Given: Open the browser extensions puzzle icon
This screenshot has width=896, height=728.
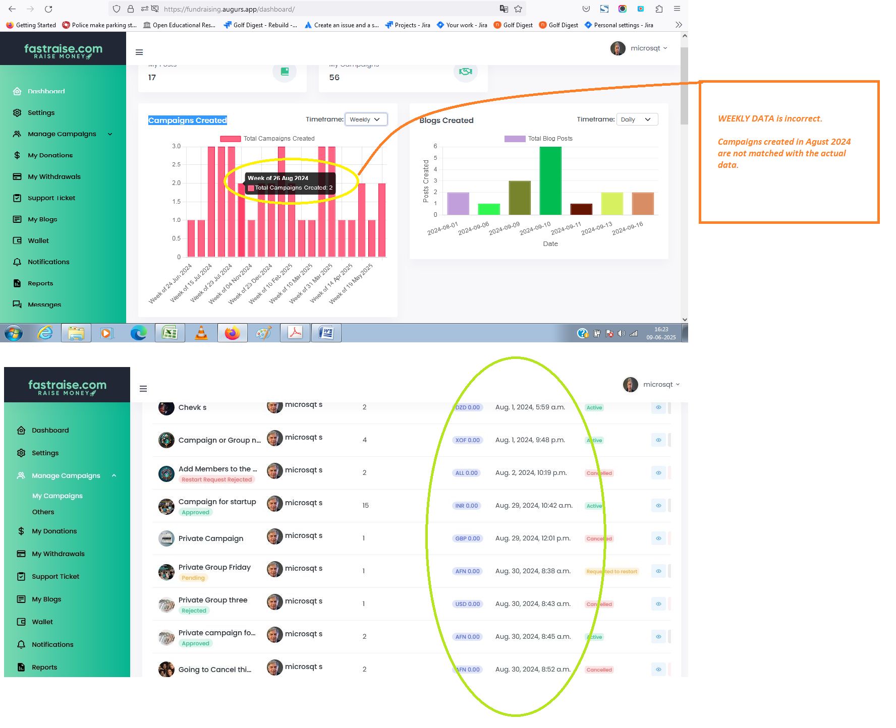Looking at the screenshot, I should click(659, 9).
